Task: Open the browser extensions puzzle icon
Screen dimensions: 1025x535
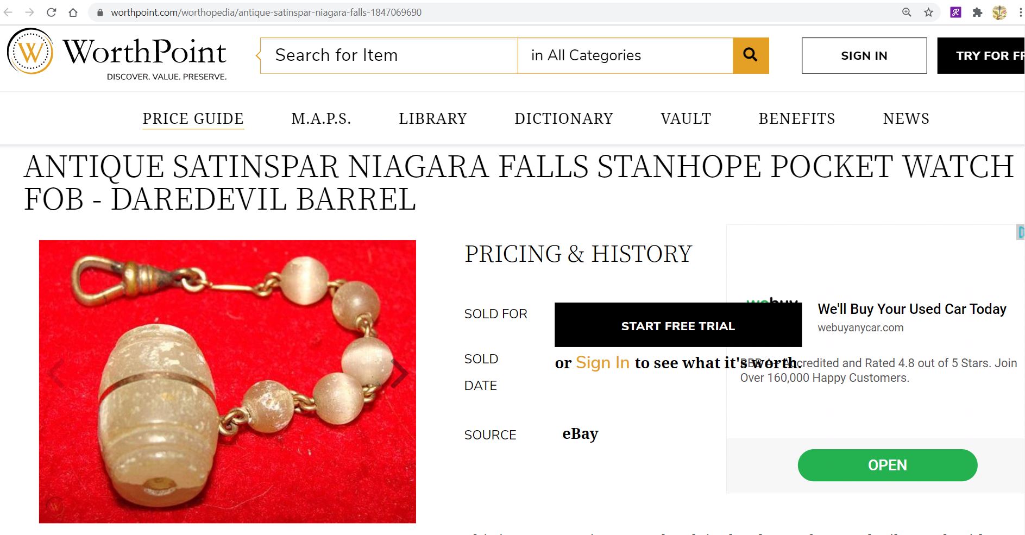Action: coord(977,12)
